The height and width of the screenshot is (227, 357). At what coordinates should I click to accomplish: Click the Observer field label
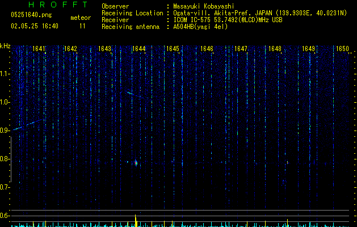(115, 6)
